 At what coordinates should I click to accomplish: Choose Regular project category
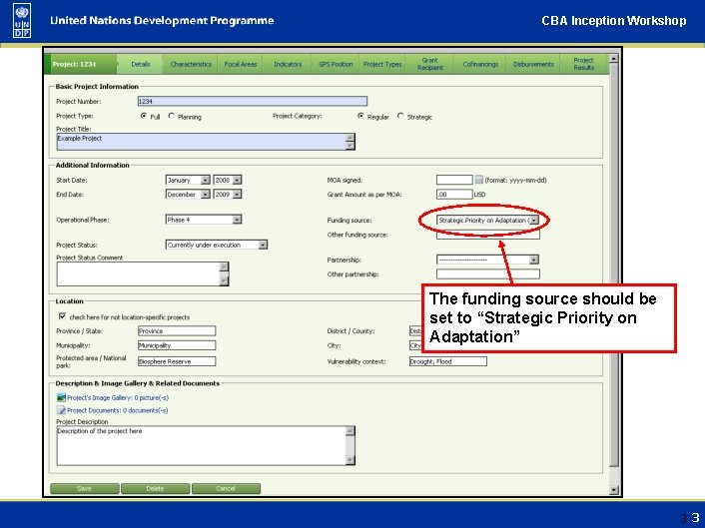pos(360,116)
